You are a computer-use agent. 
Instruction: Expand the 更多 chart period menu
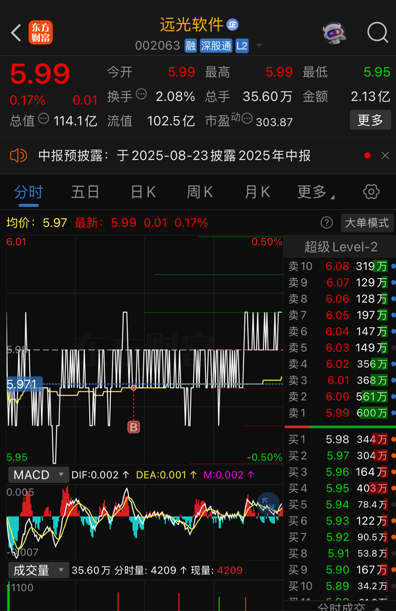click(x=316, y=192)
